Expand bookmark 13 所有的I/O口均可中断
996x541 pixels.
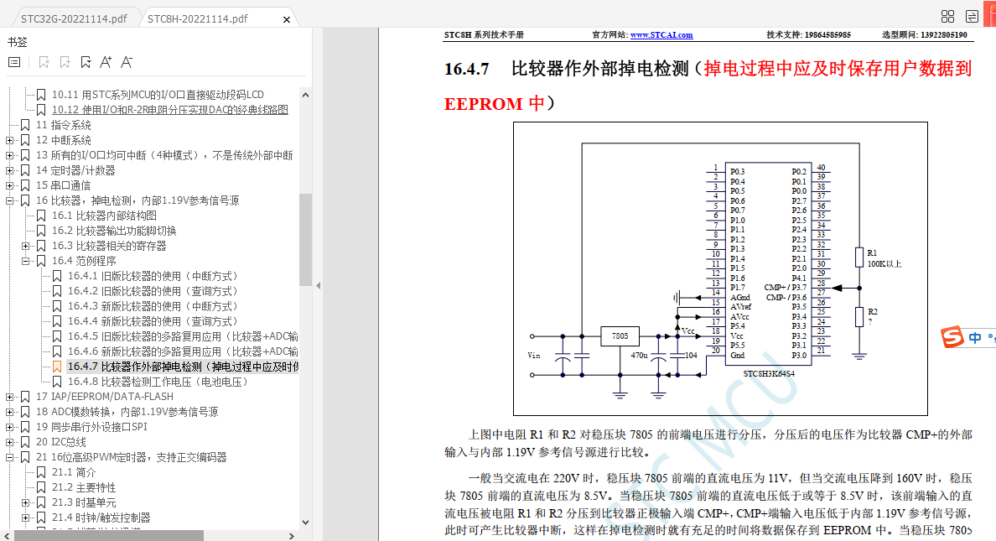click(9, 155)
